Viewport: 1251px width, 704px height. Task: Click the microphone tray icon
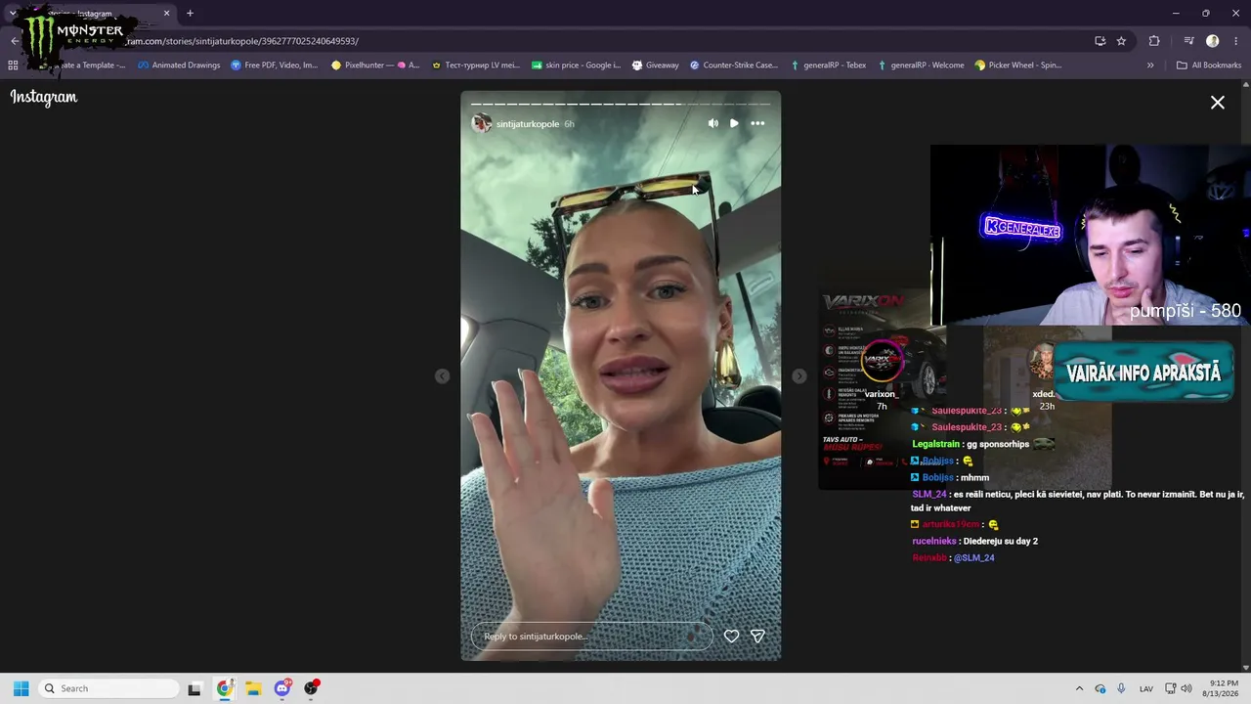[x=1121, y=688]
